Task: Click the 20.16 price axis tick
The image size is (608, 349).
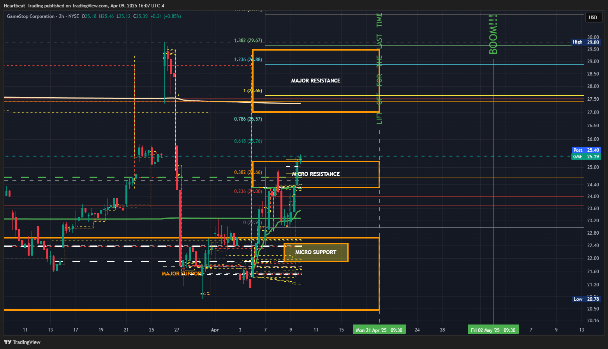Action: (593, 321)
